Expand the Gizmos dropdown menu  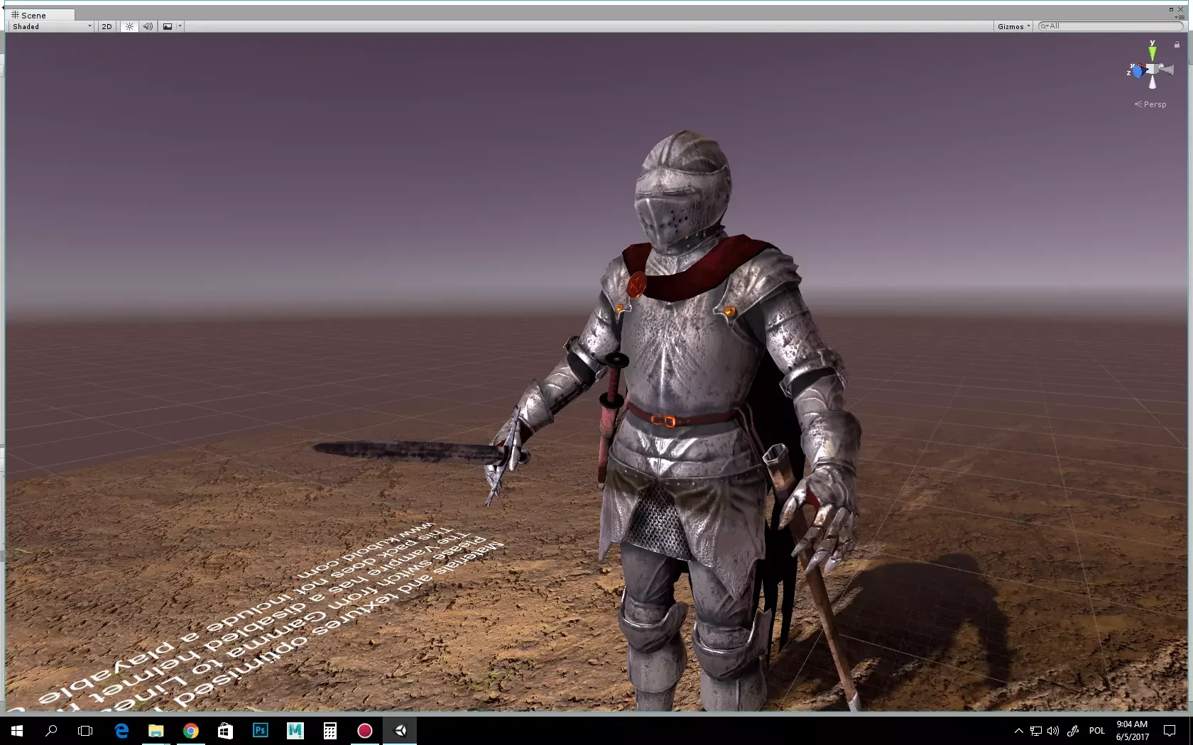coord(1013,26)
